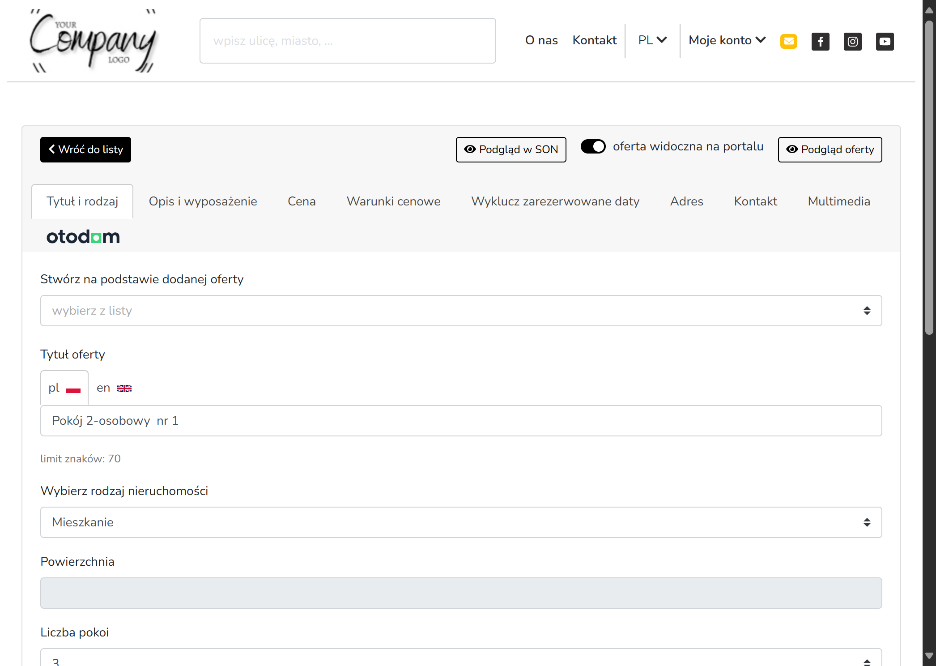Open the Moje konto menu
Viewport: 936px width, 666px height.
point(727,40)
